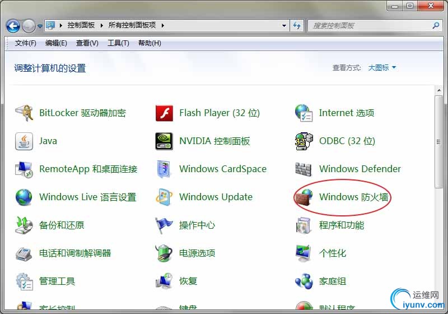This screenshot has height=314, width=448.
Task: Open the Windows CardSpace icon
Action: pos(164,169)
